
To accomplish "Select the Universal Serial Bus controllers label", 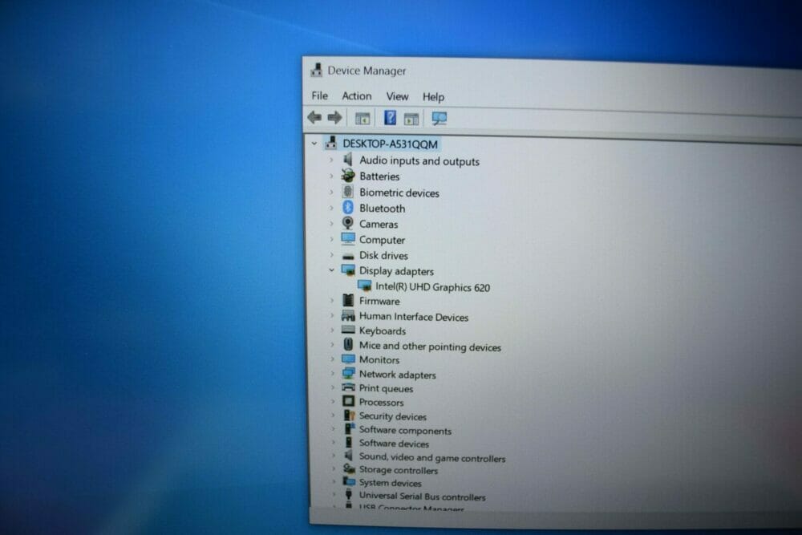I will pos(423,496).
